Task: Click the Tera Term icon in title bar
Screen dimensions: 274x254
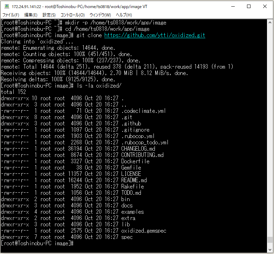Action: (x=7, y=6)
